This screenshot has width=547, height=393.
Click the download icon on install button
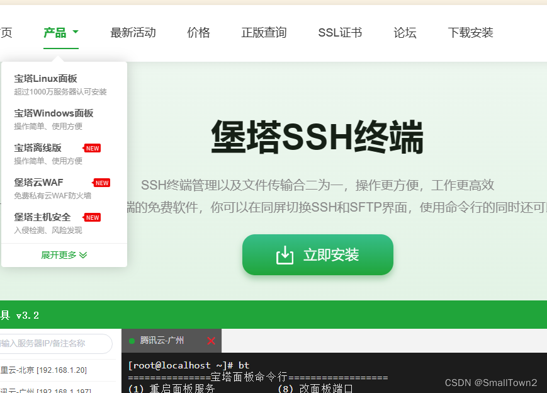(285, 255)
